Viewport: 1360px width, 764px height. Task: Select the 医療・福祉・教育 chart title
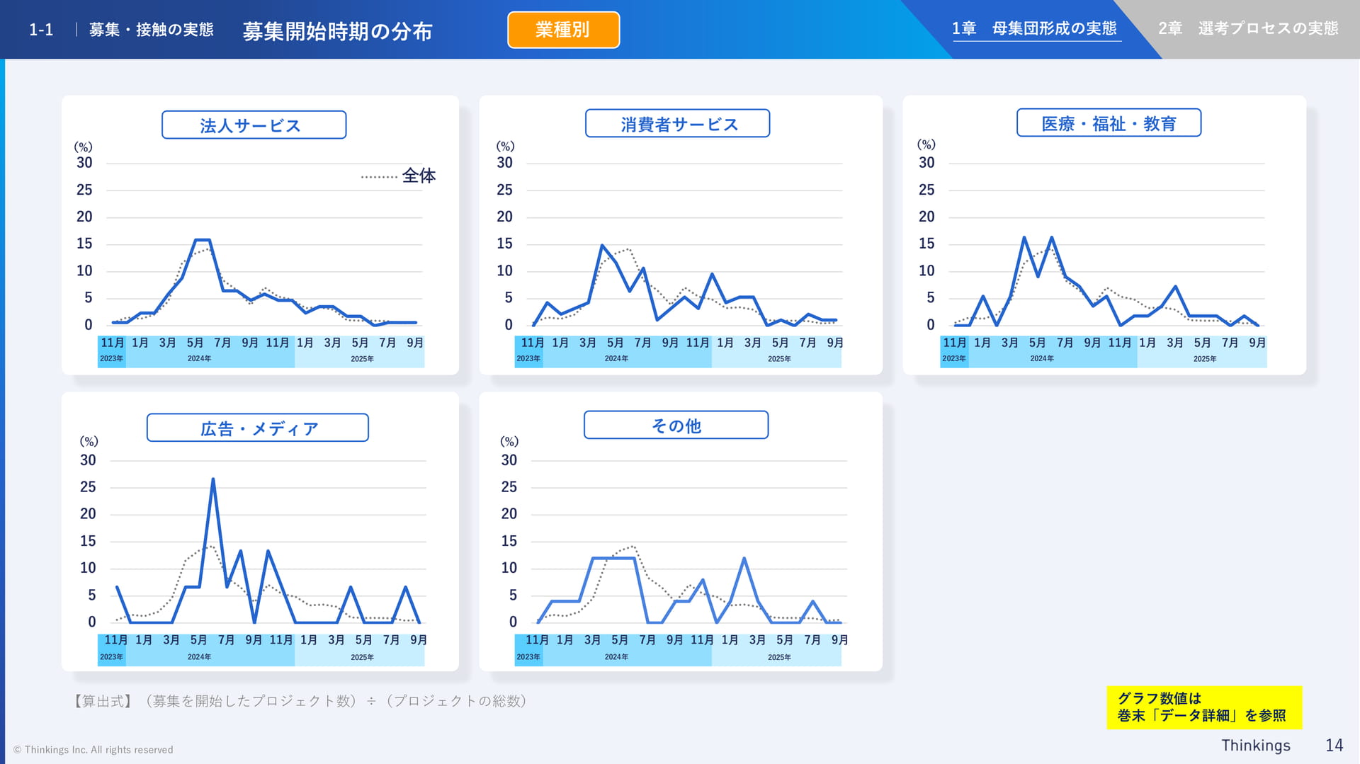click(1109, 123)
